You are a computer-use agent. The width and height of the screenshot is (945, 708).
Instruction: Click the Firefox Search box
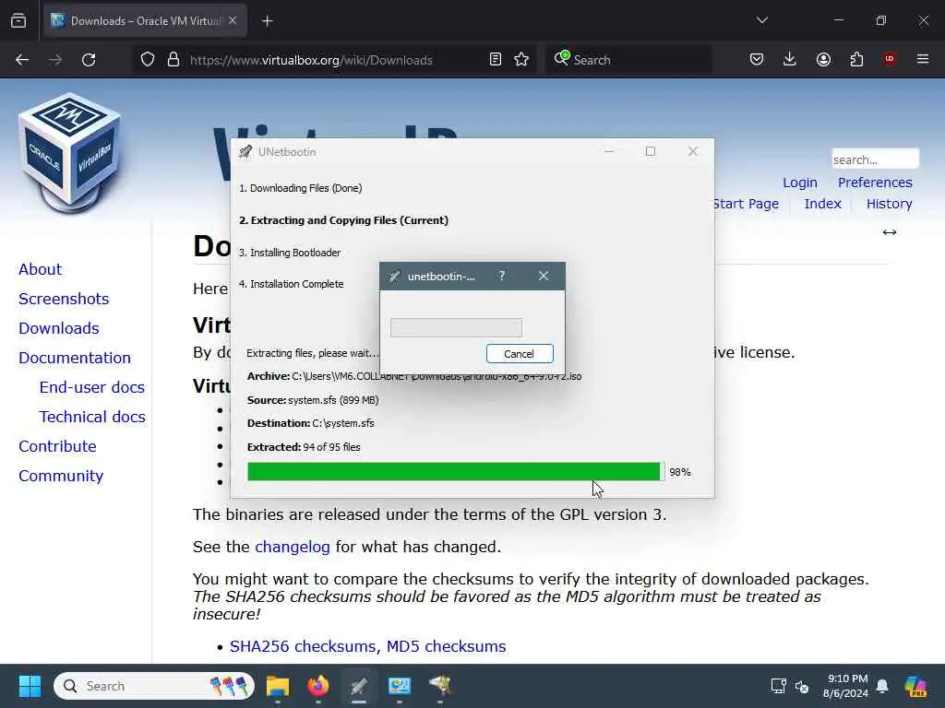(629, 60)
